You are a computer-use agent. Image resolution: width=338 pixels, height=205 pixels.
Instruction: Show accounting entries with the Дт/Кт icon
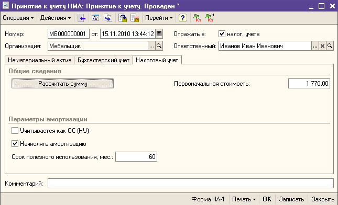tap(197, 18)
